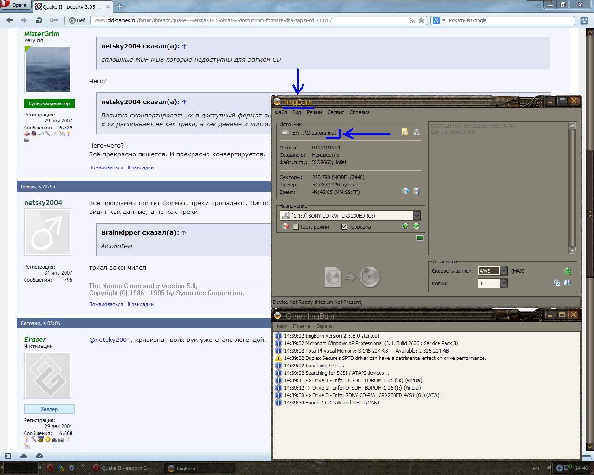
Task: Open the Сервис menu in ImgBurn main window
Action: (x=336, y=112)
